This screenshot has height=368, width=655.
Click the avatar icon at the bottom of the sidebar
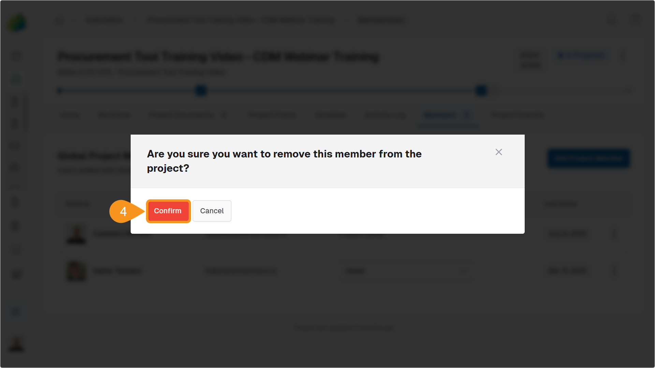tap(16, 345)
